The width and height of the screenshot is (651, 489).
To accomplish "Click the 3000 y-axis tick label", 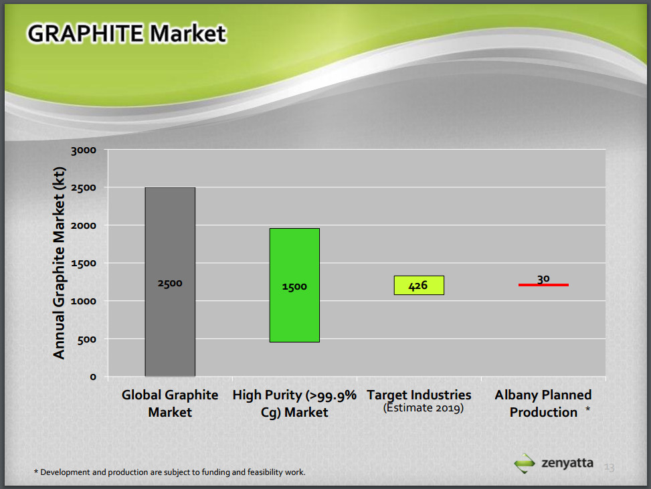I will [84, 150].
